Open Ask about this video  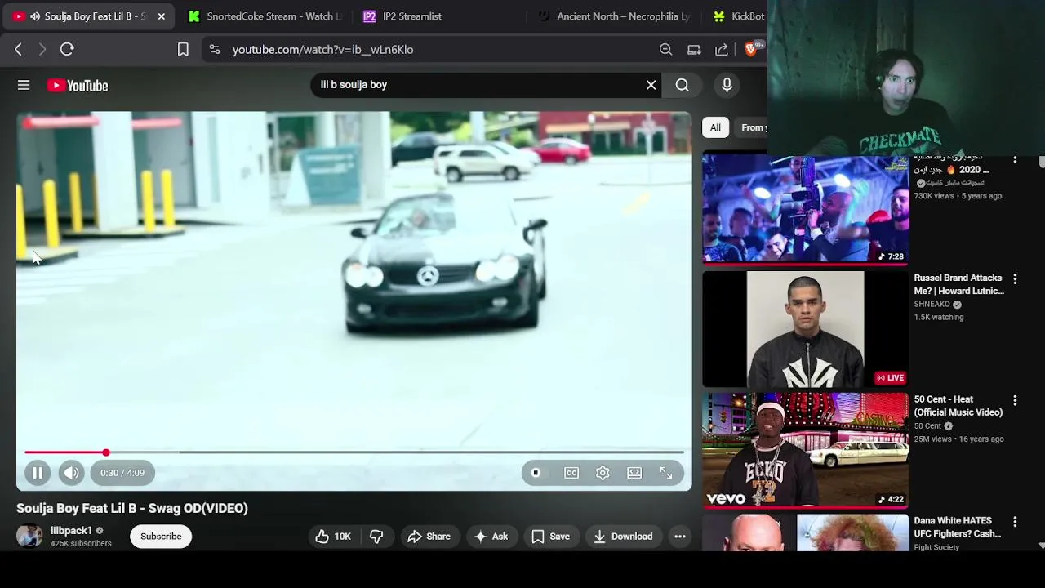point(491,537)
